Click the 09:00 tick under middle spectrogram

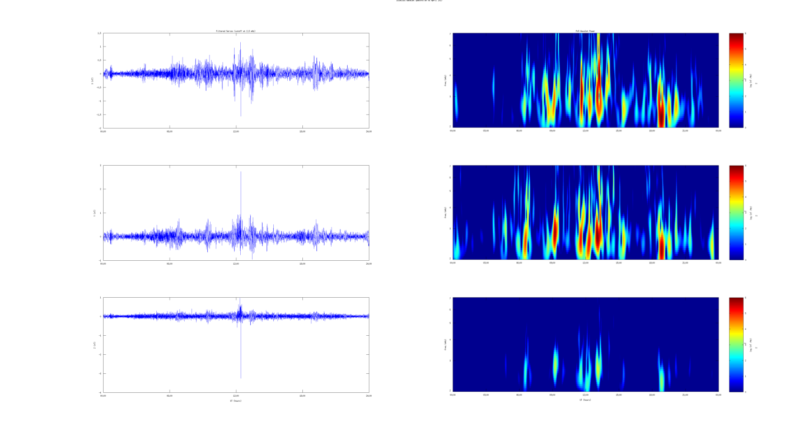(552, 262)
